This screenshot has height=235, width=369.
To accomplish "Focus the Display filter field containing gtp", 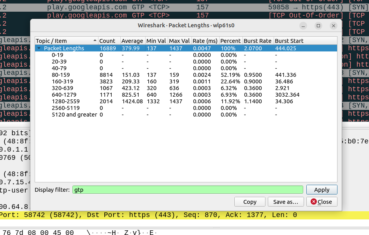I will tap(188, 190).
